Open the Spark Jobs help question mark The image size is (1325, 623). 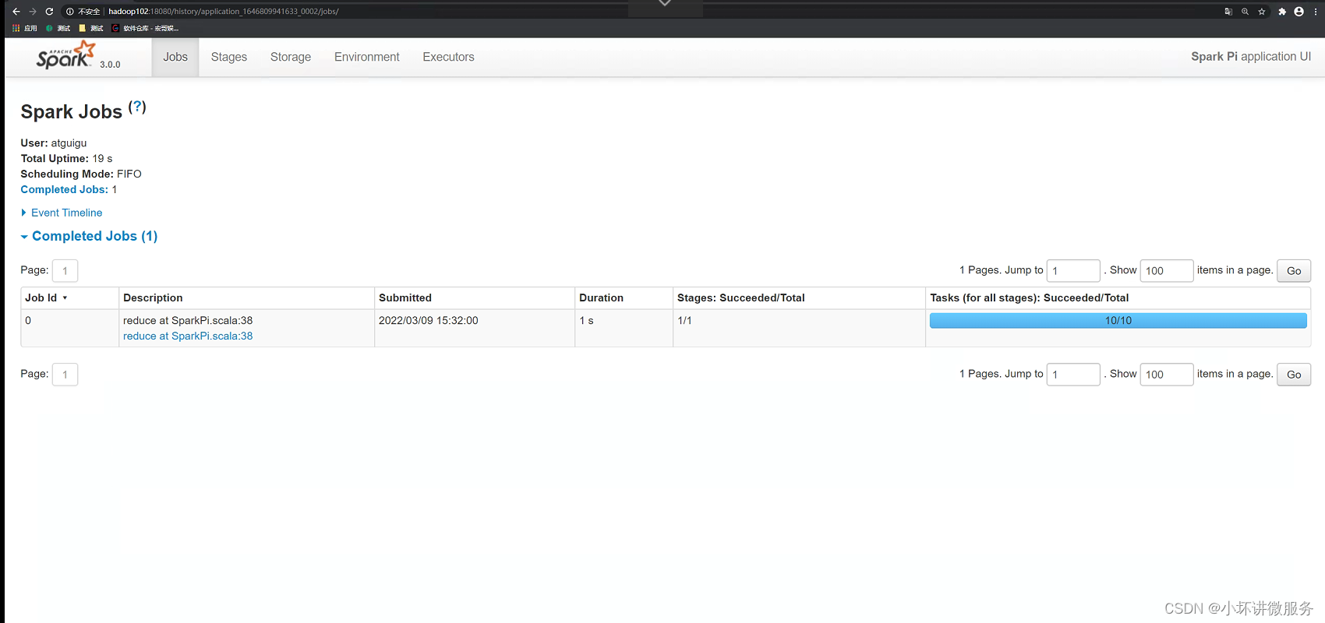pos(137,107)
